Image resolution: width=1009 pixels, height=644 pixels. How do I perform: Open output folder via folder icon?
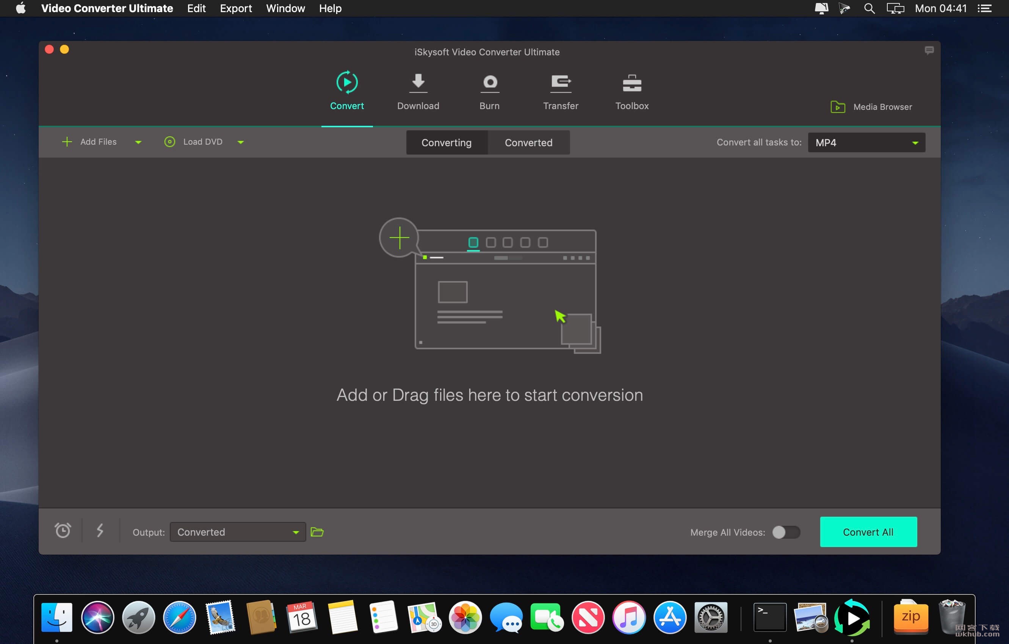[x=317, y=532]
